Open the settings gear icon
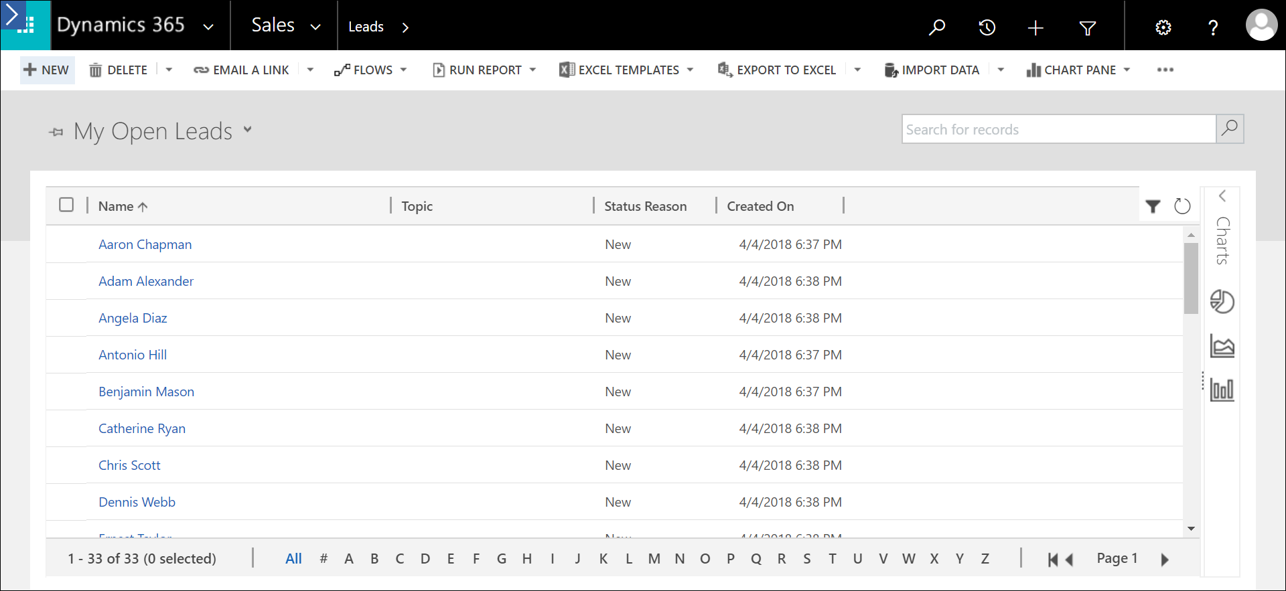 pyautogui.click(x=1163, y=27)
